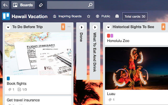The image size is (168, 105).
Task: Click the archive box icon in header
Action: point(117,16)
